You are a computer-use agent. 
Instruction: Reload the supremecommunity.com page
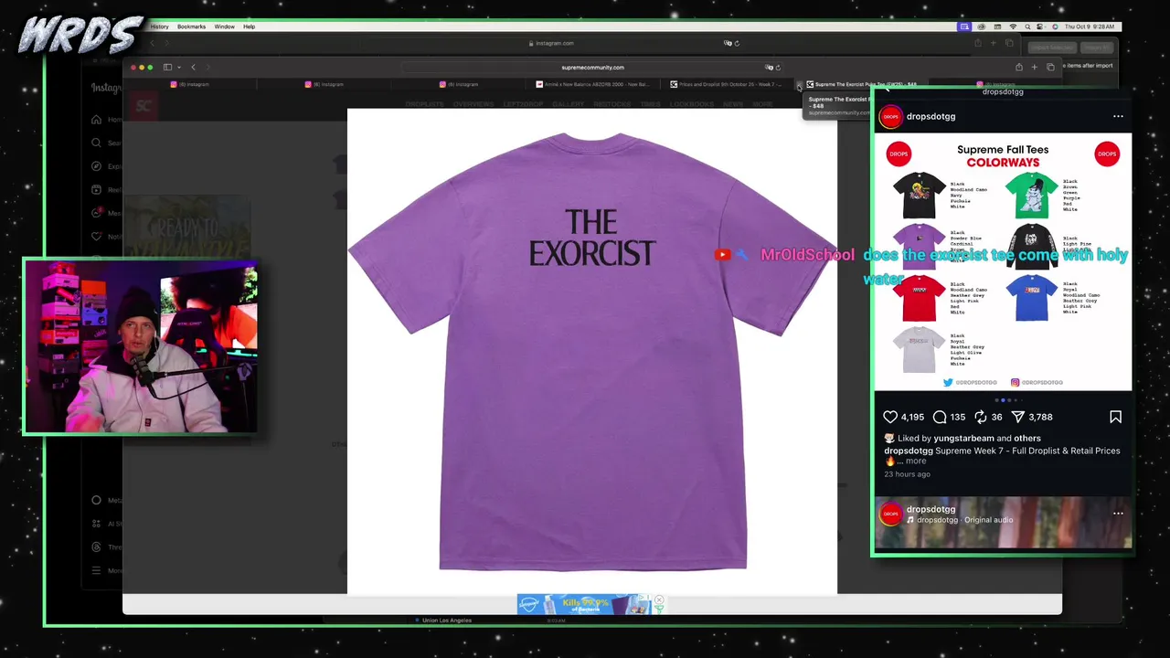(x=778, y=67)
